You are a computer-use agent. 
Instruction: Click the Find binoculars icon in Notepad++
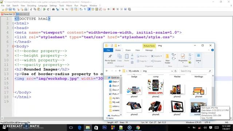tap(53, 9)
